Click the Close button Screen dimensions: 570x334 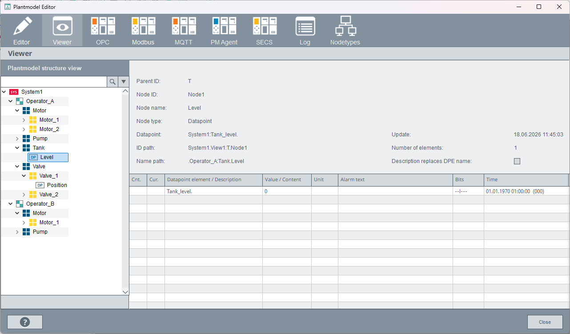545,322
